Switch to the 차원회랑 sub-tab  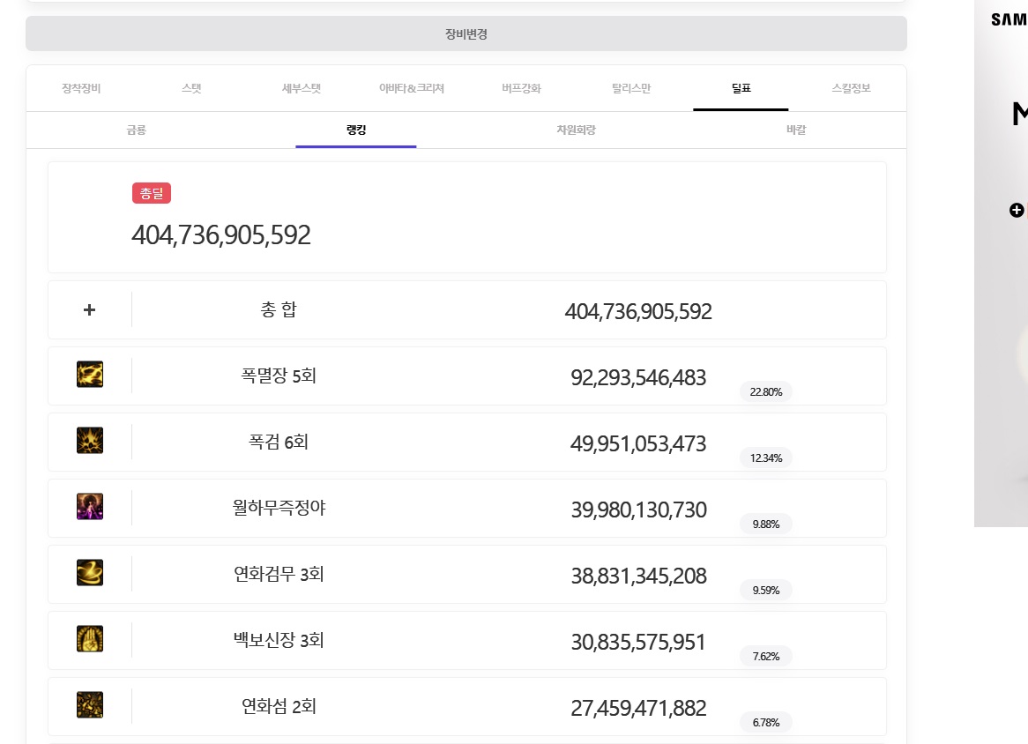(x=576, y=130)
